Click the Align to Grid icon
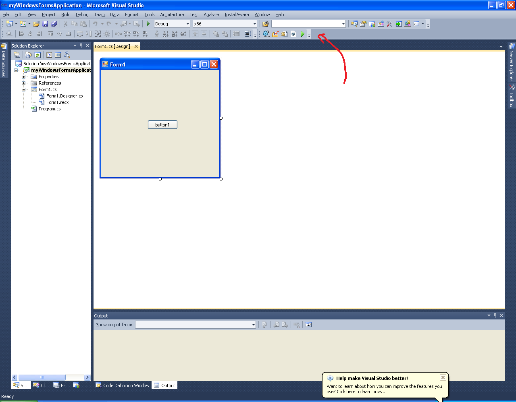This screenshot has width=516, height=402. (x=9, y=34)
